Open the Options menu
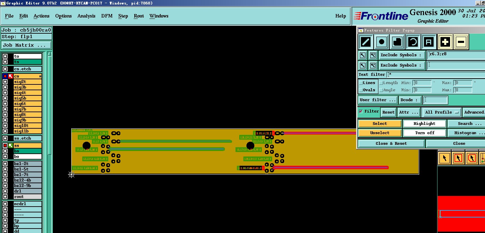 (x=63, y=16)
